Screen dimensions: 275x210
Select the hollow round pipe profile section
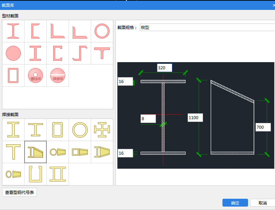(x=102, y=31)
